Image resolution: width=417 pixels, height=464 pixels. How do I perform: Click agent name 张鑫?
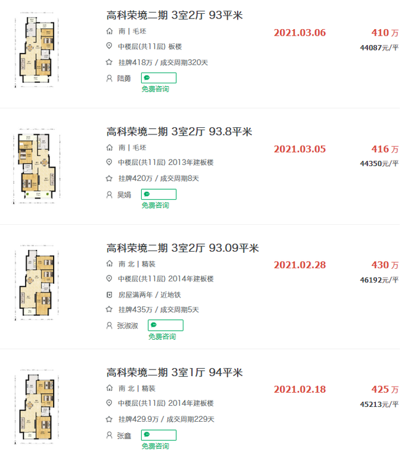(x=124, y=435)
